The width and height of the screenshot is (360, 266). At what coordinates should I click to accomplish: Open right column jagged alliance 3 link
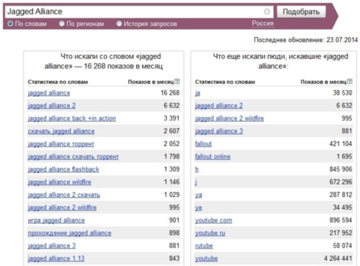[x=219, y=131]
